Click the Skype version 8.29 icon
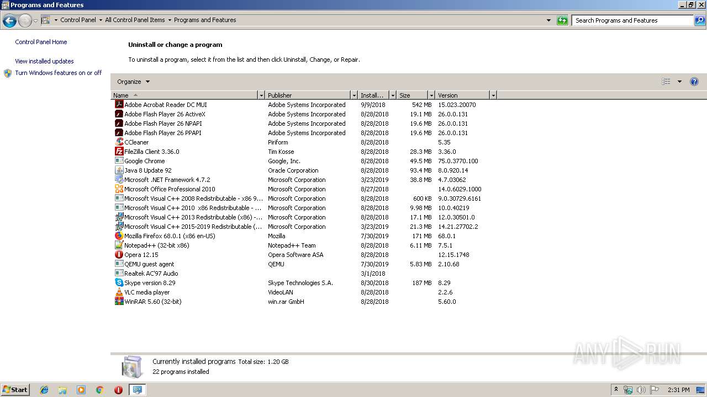Viewport: 707px width, 397px height. pyautogui.click(x=119, y=282)
